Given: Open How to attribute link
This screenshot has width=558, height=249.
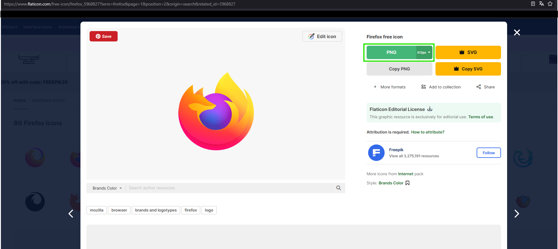Looking at the screenshot, I should pos(428,132).
